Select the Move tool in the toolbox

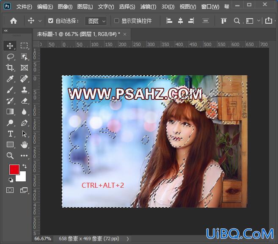10,46
